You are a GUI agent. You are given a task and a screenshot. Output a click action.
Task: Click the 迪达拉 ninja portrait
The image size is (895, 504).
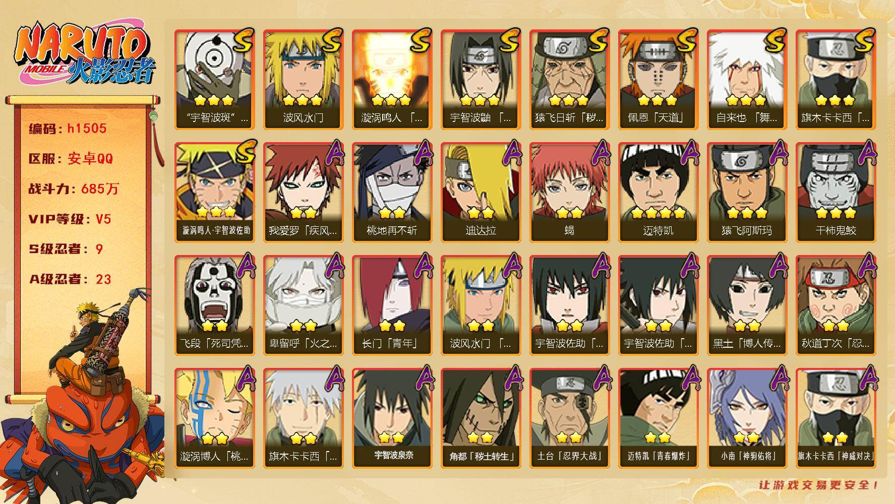click(x=481, y=193)
